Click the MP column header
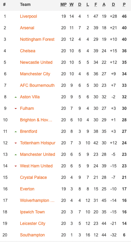The image size is (131, 242). tap(63, 5)
